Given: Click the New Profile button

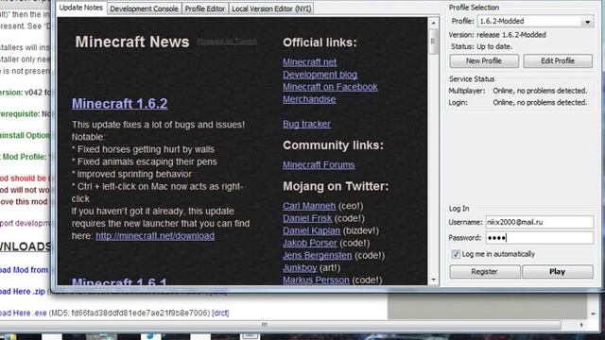Looking at the screenshot, I should click(x=484, y=60).
